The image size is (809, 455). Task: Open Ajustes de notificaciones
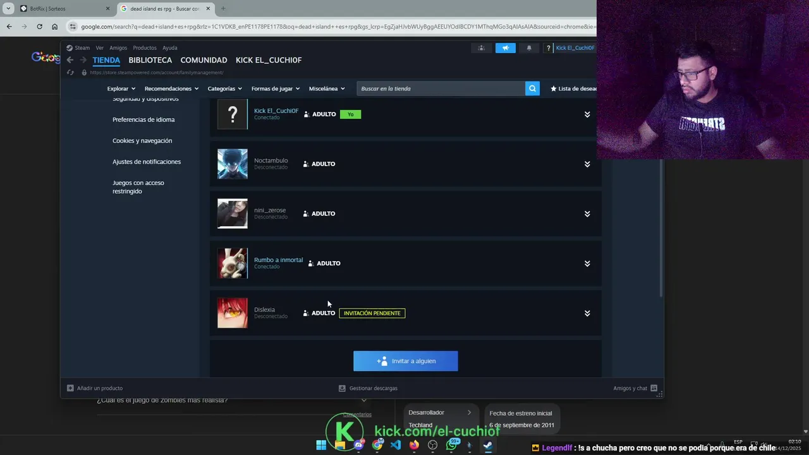147,162
